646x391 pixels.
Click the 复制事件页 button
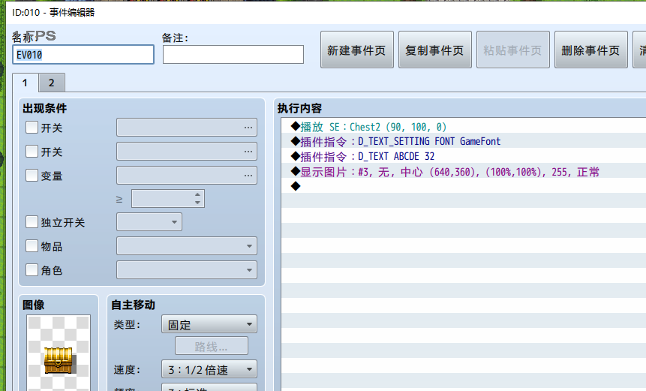(x=434, y=50)
